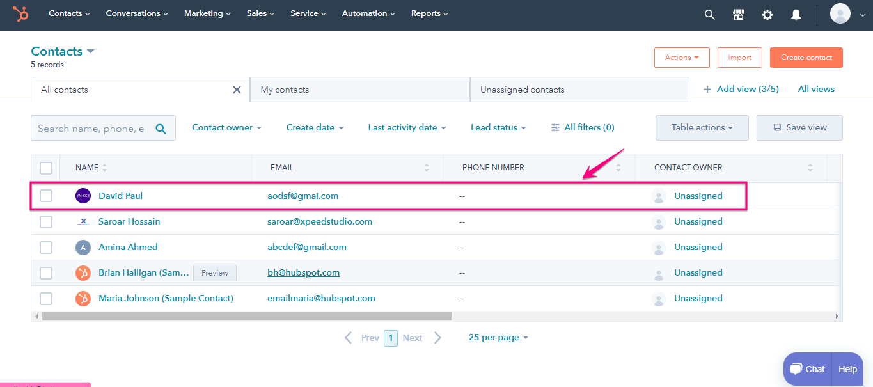Go to previous page arrow
873x387 pixels.
pyautogui.click(x=349, y=338)
